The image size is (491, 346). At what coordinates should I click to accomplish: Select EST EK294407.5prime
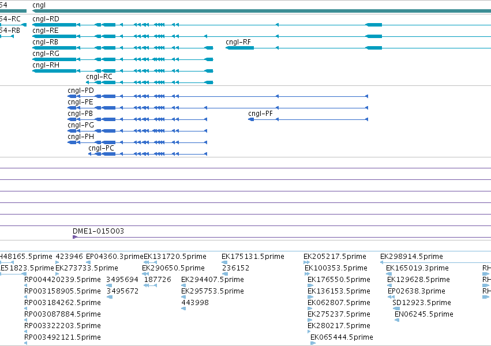[213, 280]
